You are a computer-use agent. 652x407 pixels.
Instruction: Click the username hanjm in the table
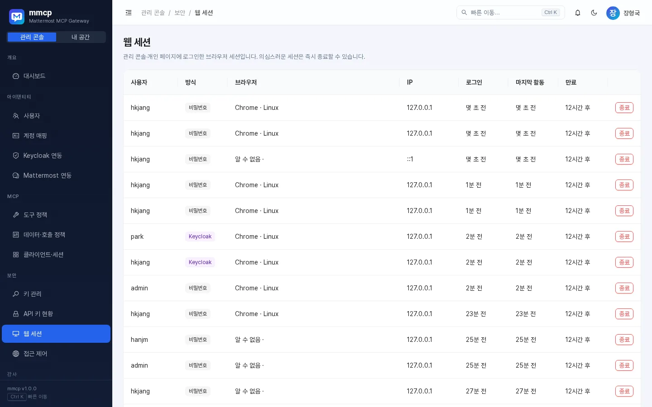139,340
